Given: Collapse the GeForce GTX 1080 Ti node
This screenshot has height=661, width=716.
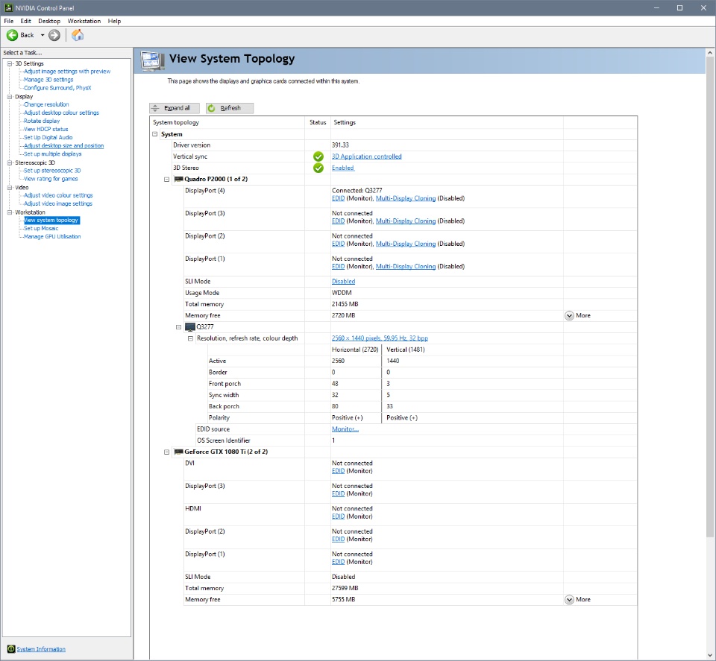Looking at the screenshot, I should [x=166, y=452].
